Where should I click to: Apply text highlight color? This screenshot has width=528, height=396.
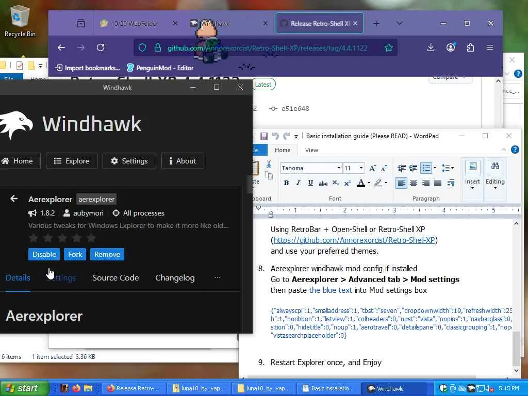pyautogui.click(x=378, y=183)
